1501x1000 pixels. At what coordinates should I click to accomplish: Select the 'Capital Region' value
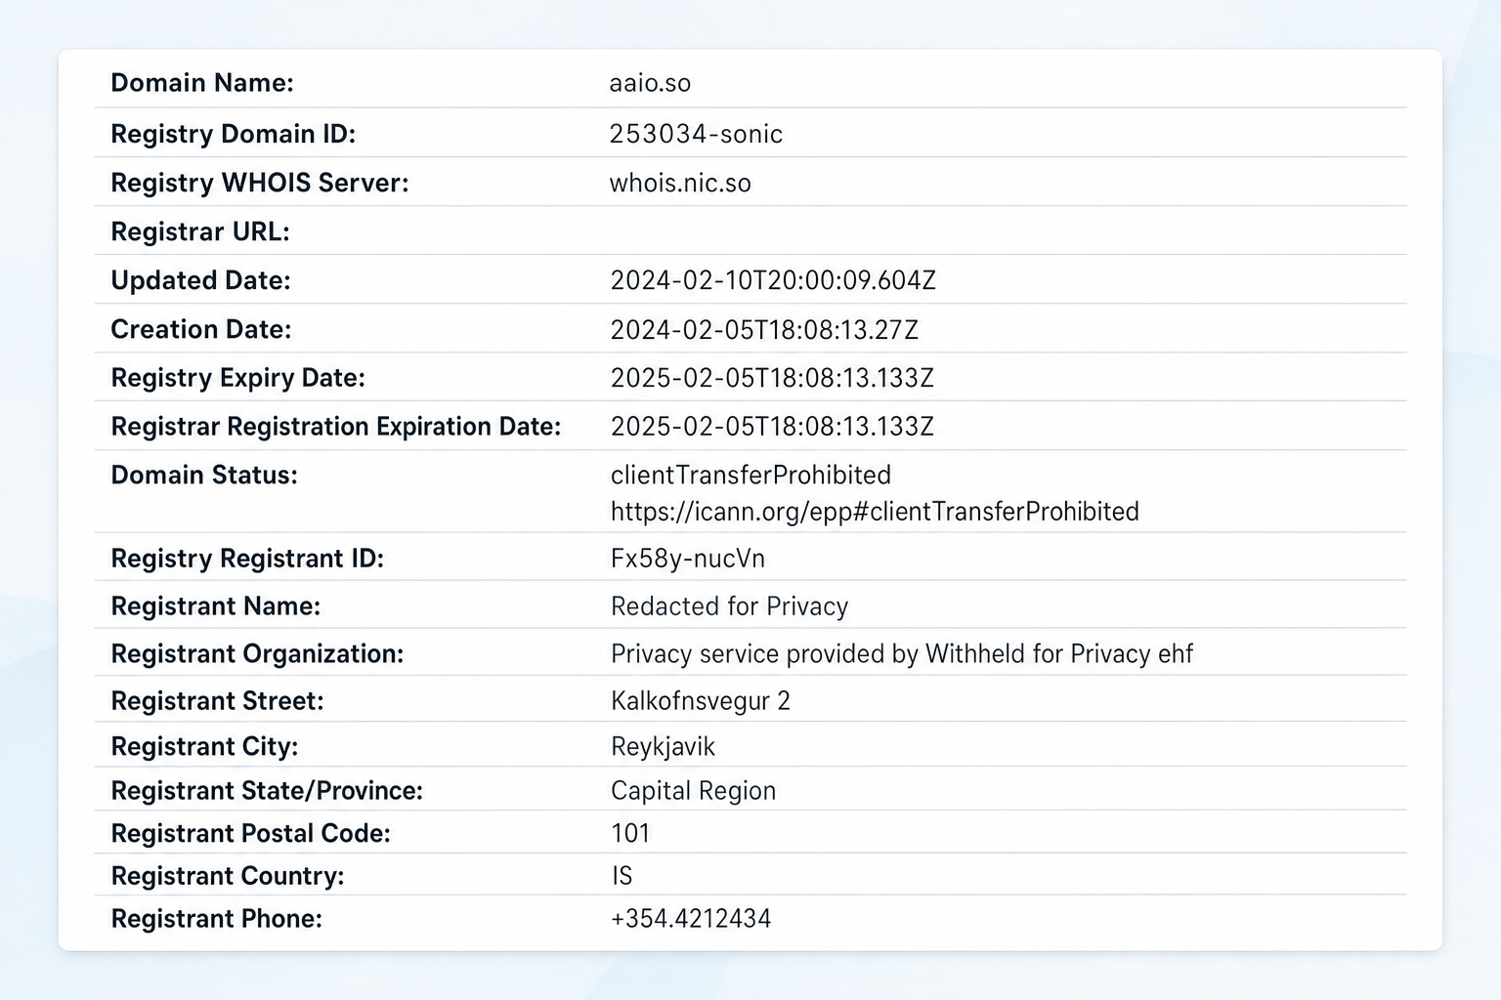(693, 791)
